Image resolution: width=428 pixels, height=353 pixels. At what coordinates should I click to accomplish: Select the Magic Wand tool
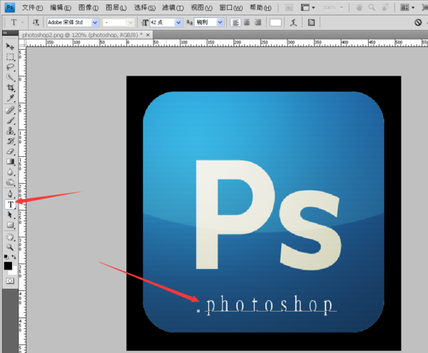click(x=10, y=78)
